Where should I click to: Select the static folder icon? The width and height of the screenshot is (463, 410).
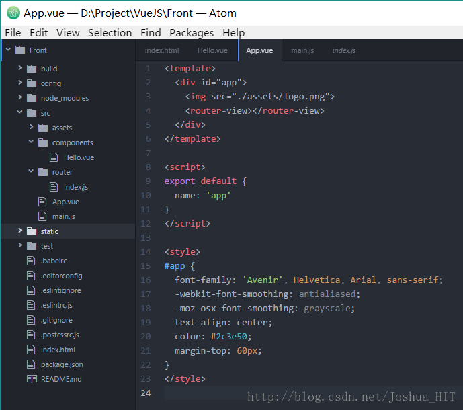(32, 231)
